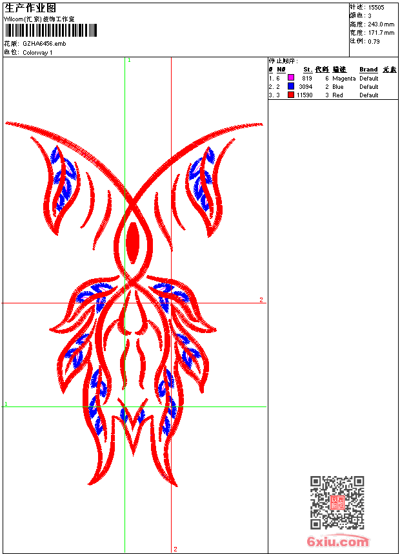Viewport: 400px width, 554px height.
Task: Select width value '171.7 mm'
Action: pos(381,33)
